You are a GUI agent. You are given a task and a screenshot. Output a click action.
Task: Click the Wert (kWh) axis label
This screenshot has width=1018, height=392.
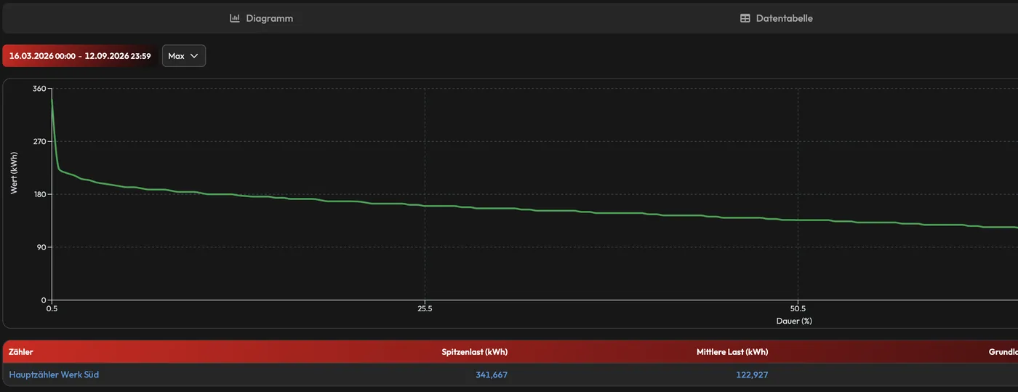click(15, 173)
